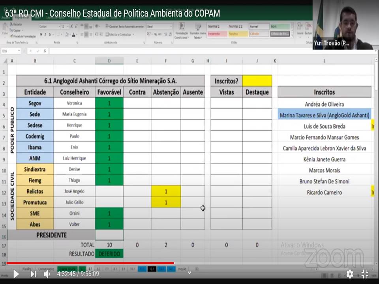Toggle bold formatting in Fonte group
Viewport: 379px width, 284px height.
coord(41,35)
